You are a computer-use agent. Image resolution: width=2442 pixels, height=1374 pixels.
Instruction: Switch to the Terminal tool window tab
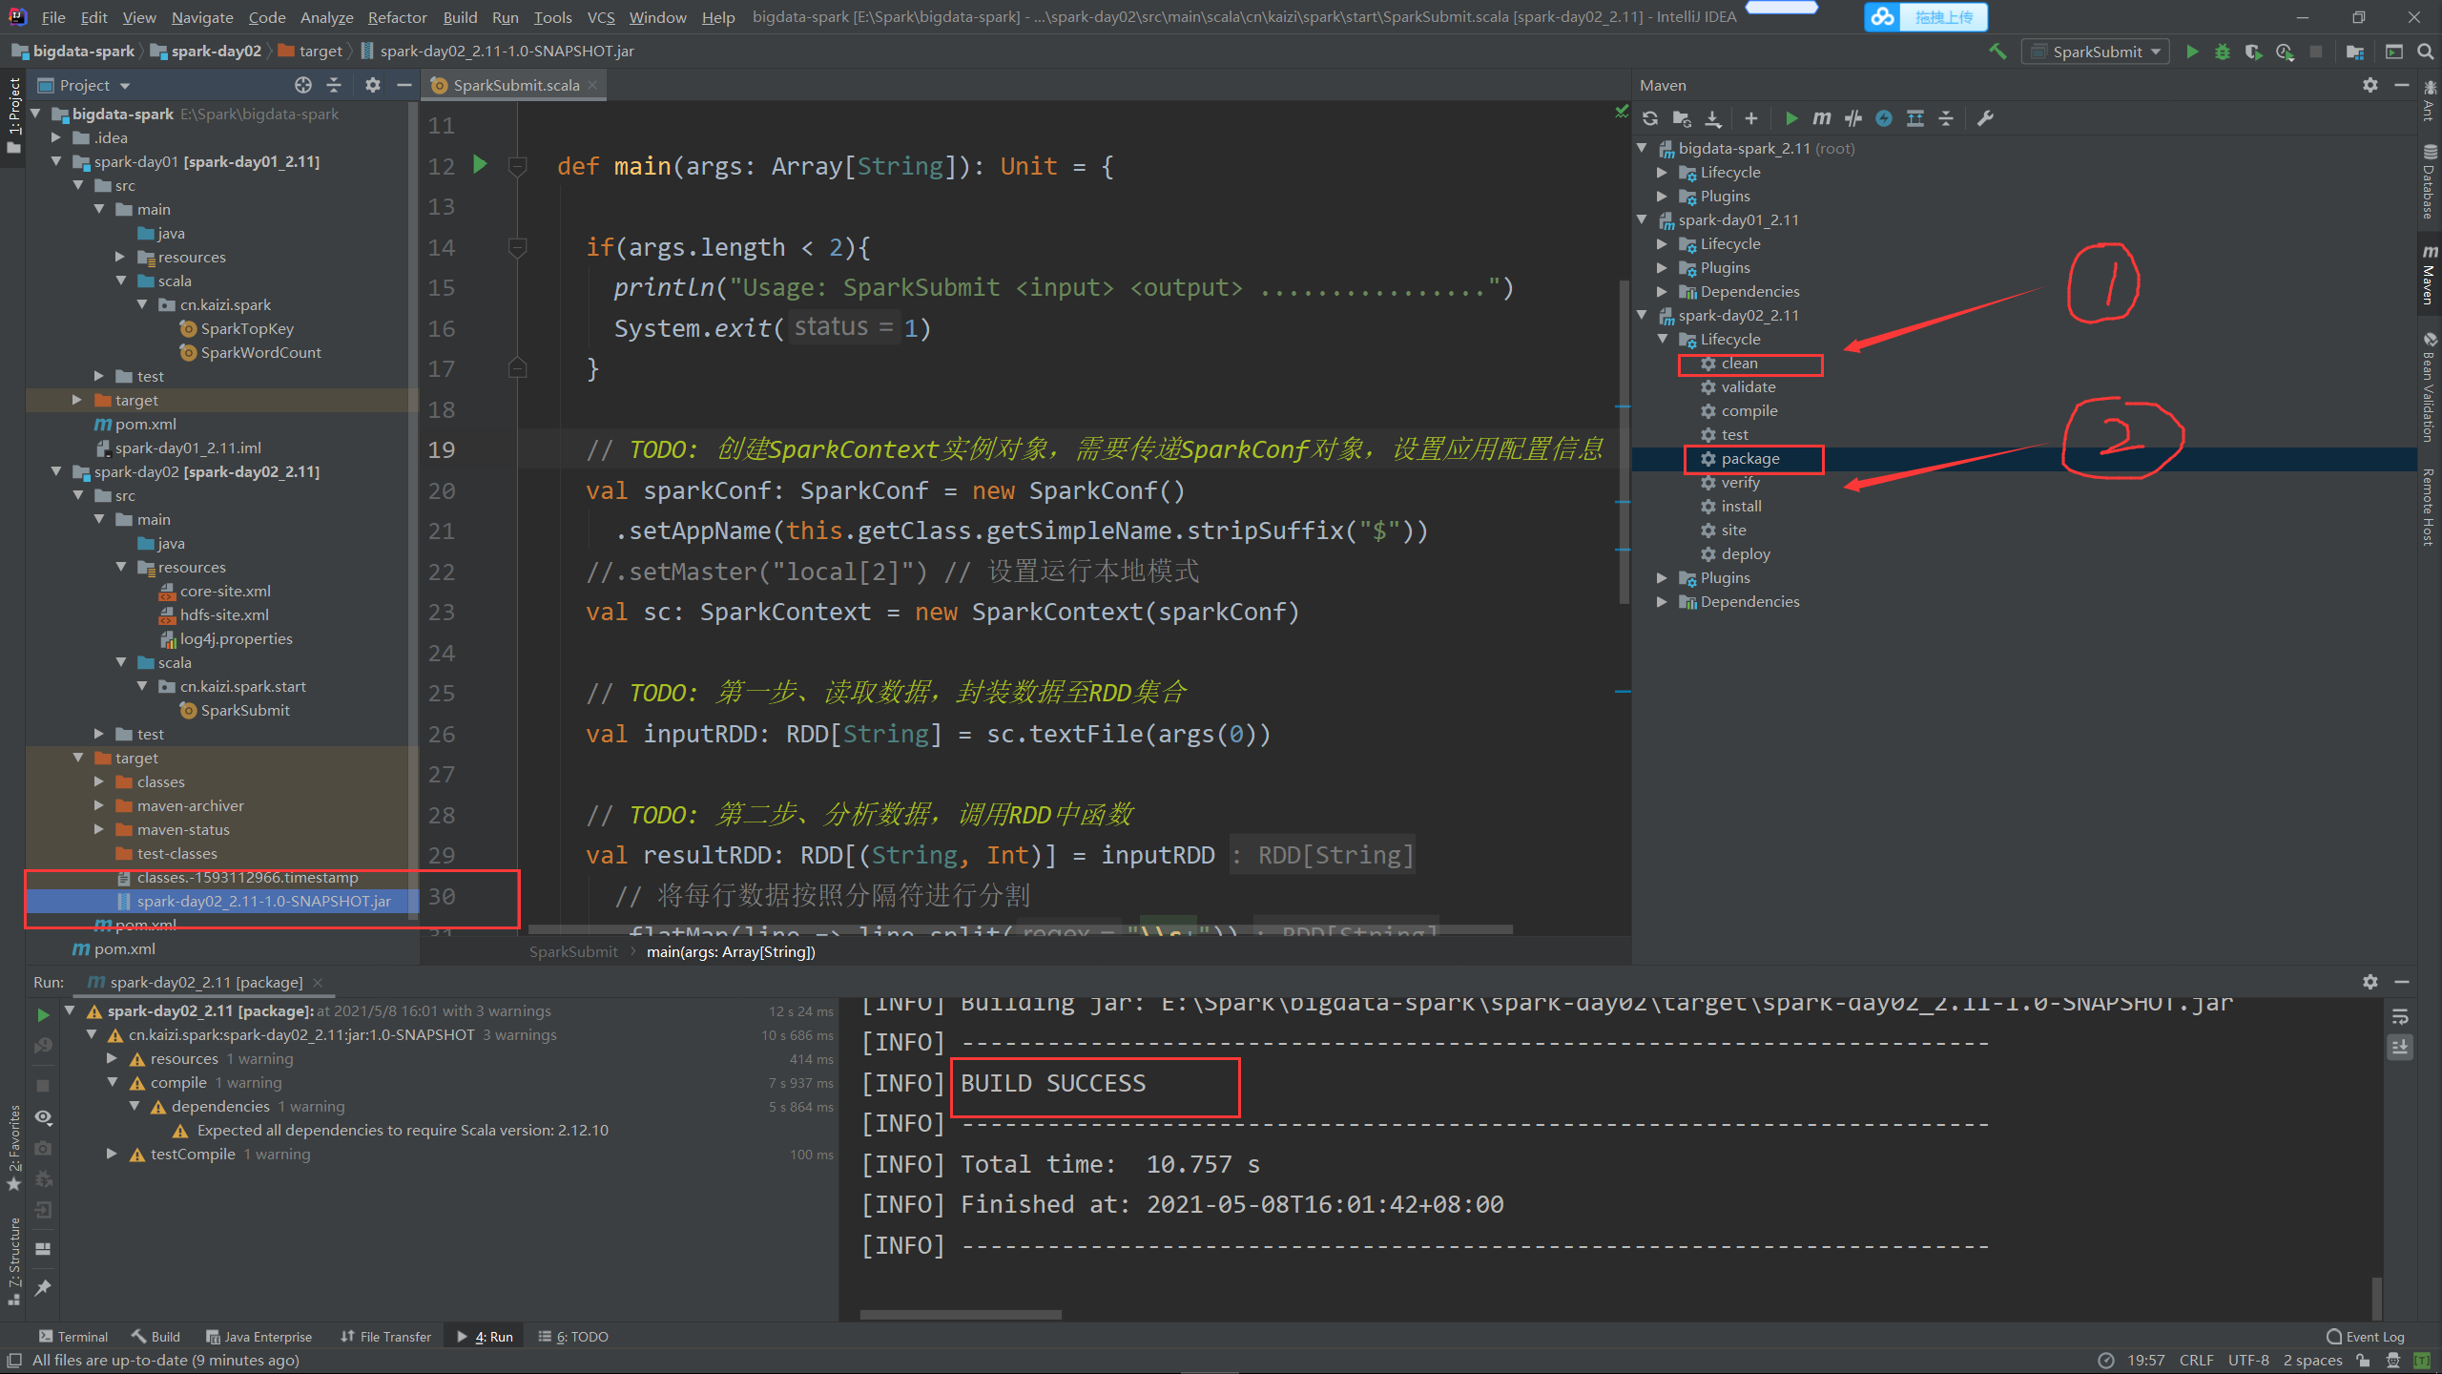coord(73,1337)
